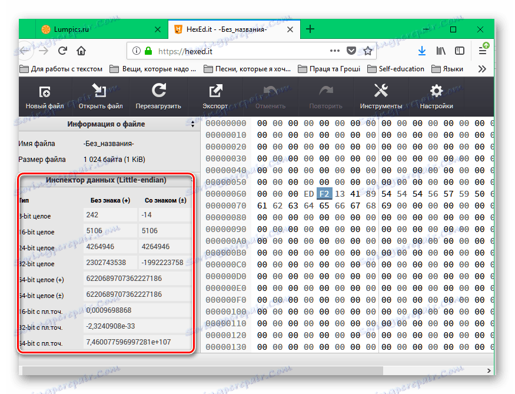Click offset label 000000A0
Image resolution: width=515 pixels, height=394 pixels.
click(226, 241)
